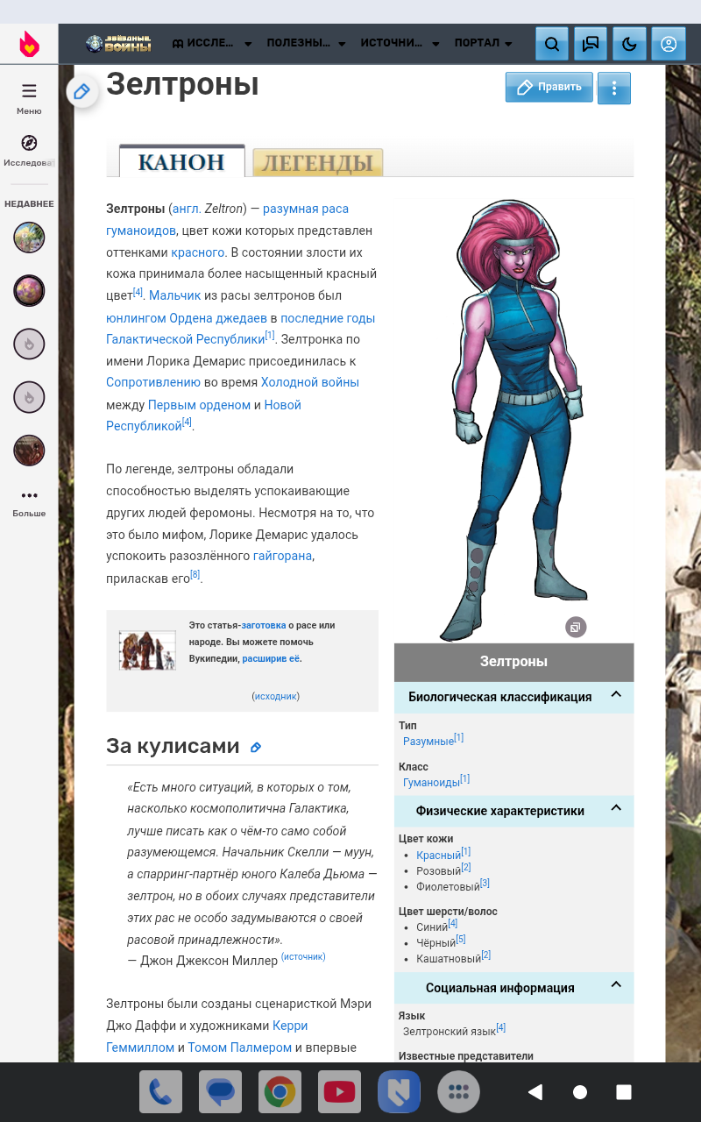The height and width of the screenshot is (1122, 701).
Task: Edit the За кулисами section pencil
Action: coord(256,748)
